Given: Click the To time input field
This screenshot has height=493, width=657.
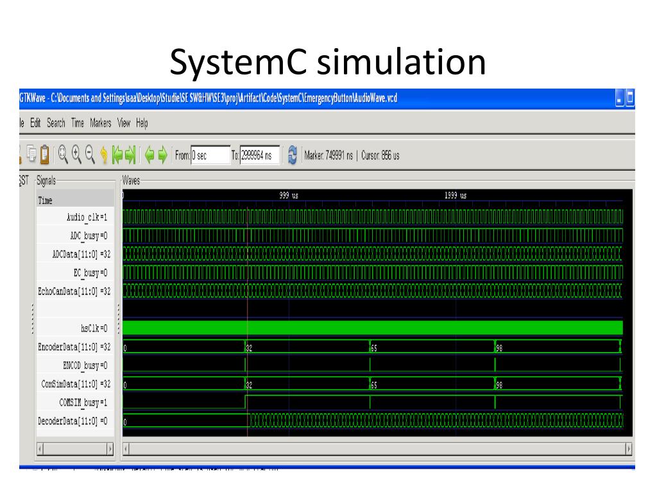Looking at the screenshot, I should tap(259, 155).
